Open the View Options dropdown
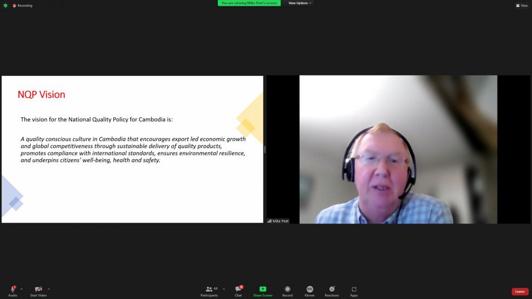Image resolution: width=532 pixels, height=299 pixels. click(300, 3)
